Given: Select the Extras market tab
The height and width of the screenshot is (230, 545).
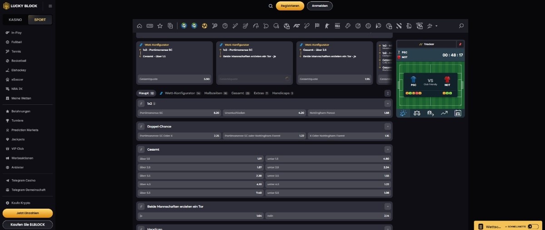Looking at the screenshot, I should [x=261, y=93].
